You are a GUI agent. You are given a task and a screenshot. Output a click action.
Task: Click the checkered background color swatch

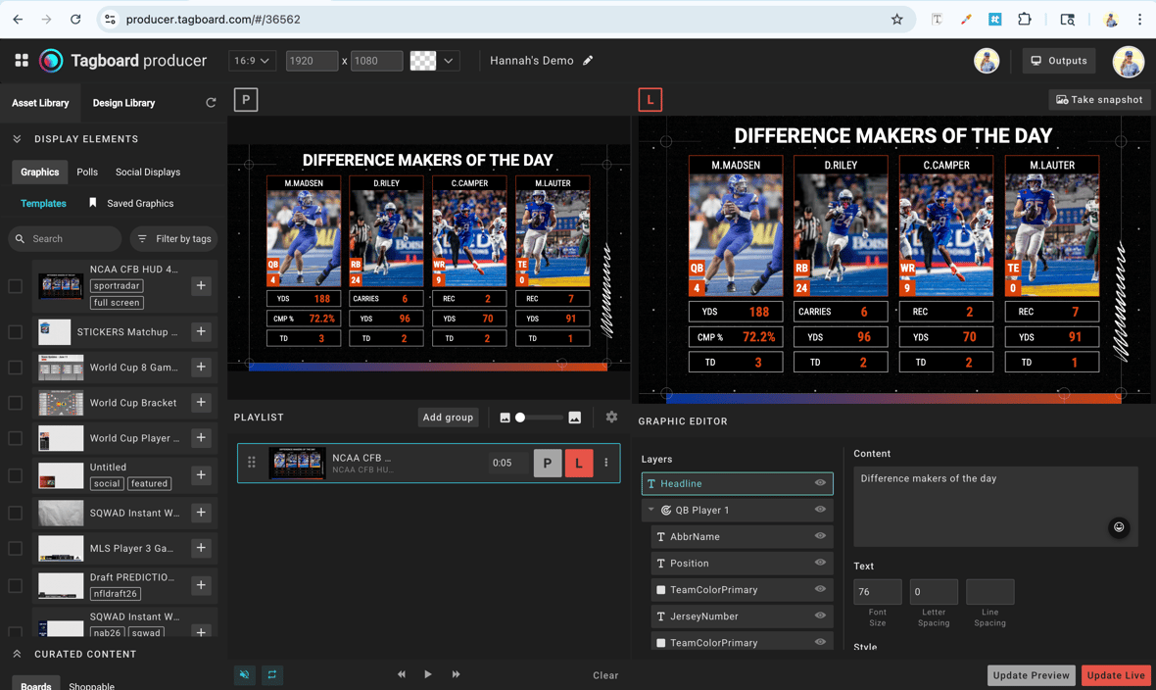click(422, 61)
